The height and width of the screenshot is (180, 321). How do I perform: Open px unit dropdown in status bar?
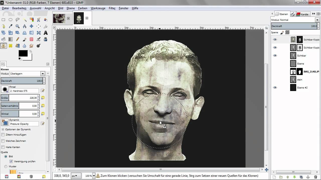coord(76,176)
